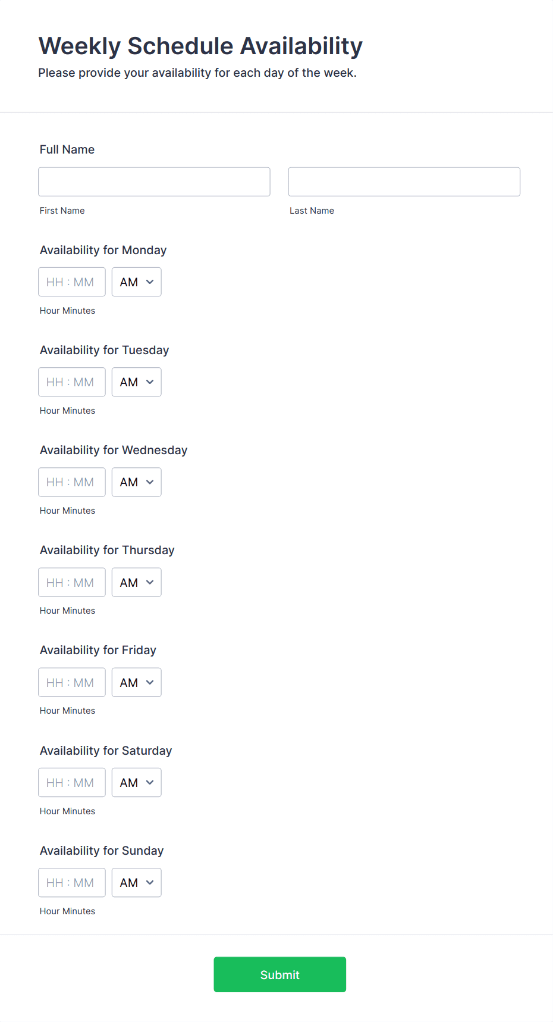Click the HH:MM field for Saturday
This screenshot has width=553, height=1022.
click(71, 782)
